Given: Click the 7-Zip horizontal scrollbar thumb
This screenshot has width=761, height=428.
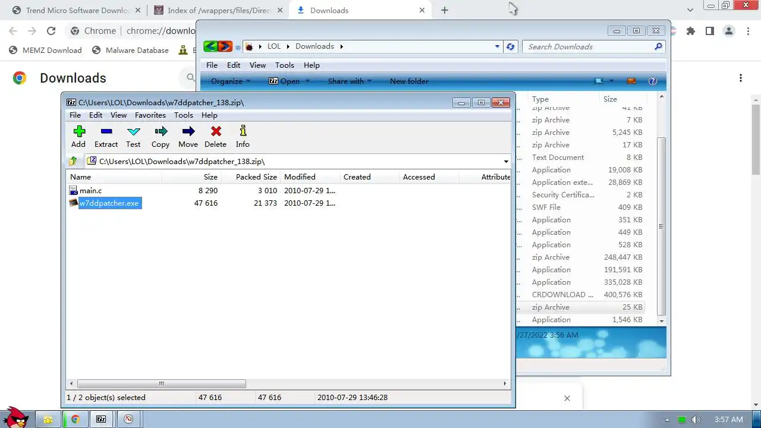Looking at the screenshot, I should 161,383.
